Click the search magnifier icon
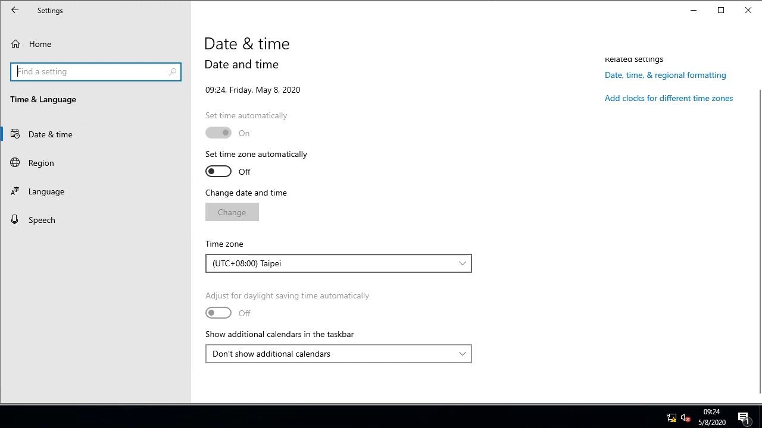762x428 pixels. coord(173,71)
